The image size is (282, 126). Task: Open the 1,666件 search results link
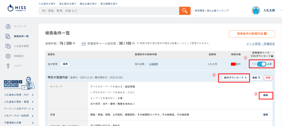point(153,64)
